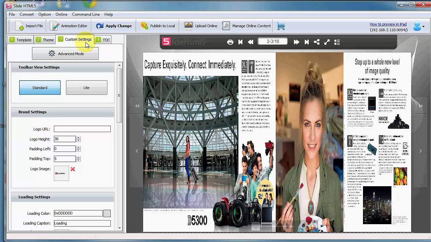Switch to the Theme tab
431x242 pixels.
coord(45,40)
